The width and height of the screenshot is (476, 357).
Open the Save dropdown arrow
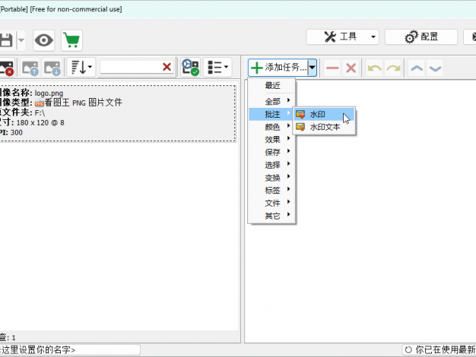[x=21, y=40]
